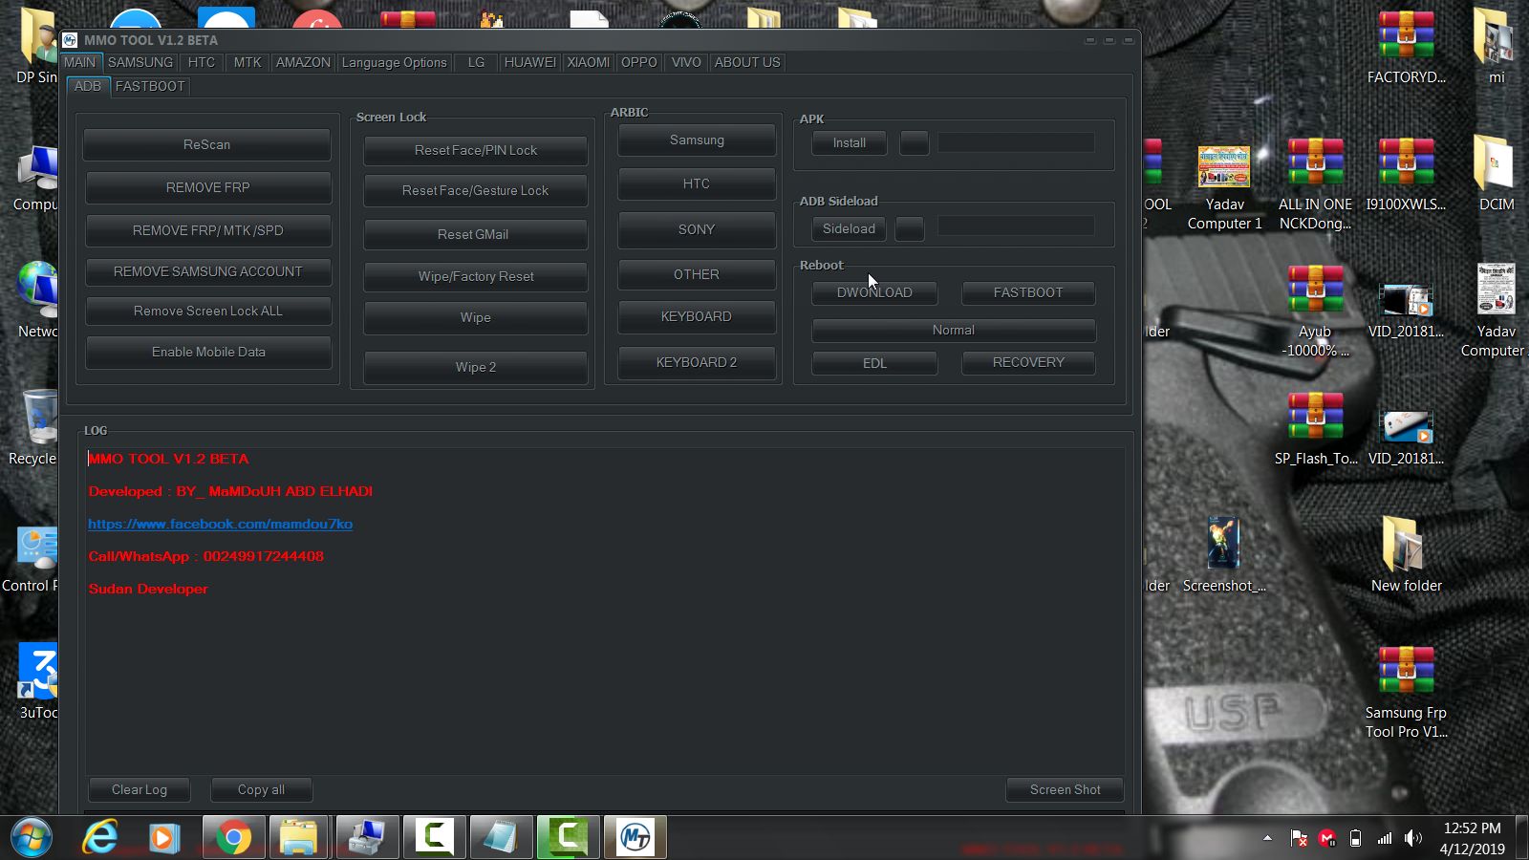Click the Copy all button
Screen dimensions: 1529x860
(x=262, y=790)
